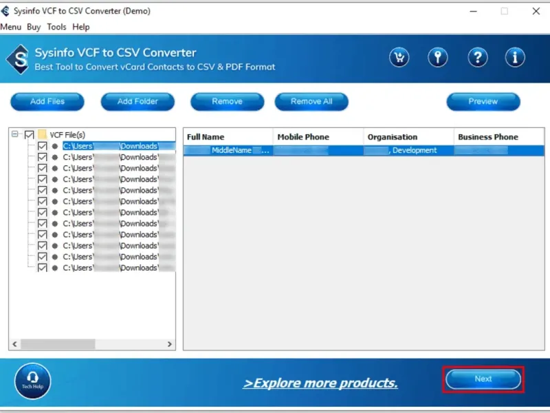Open the shopping cart buy icon
550x413 pixels.
point(399,57)
